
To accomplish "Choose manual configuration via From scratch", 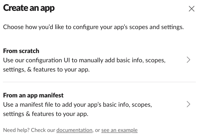I will click(x=99, y=60).
